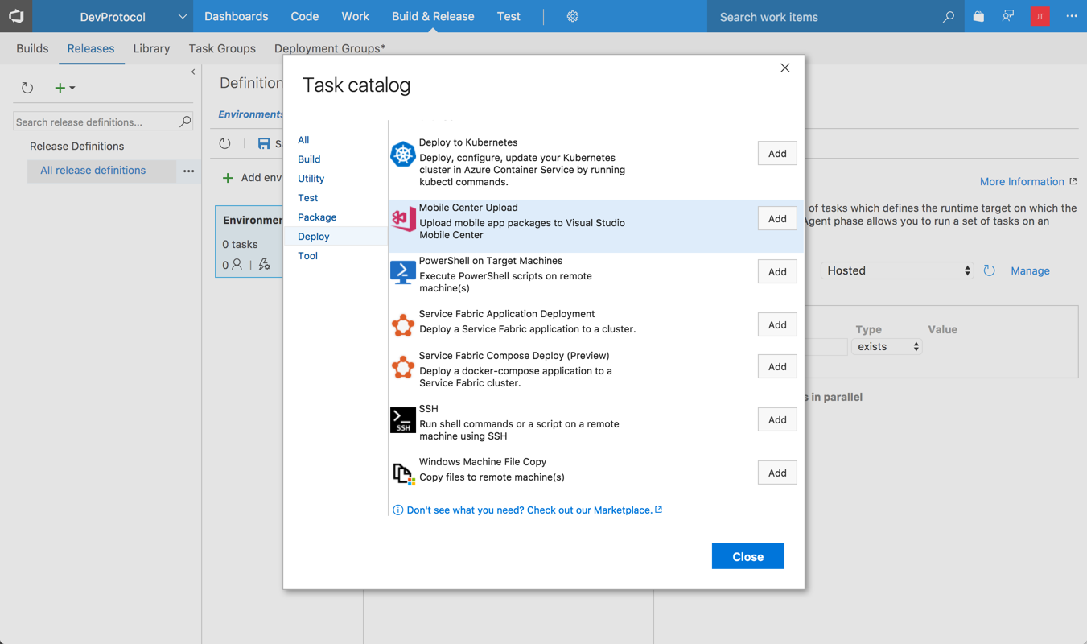Open the Test hub
Viewport: 1087px width, 644px height.
click(509, 16)
